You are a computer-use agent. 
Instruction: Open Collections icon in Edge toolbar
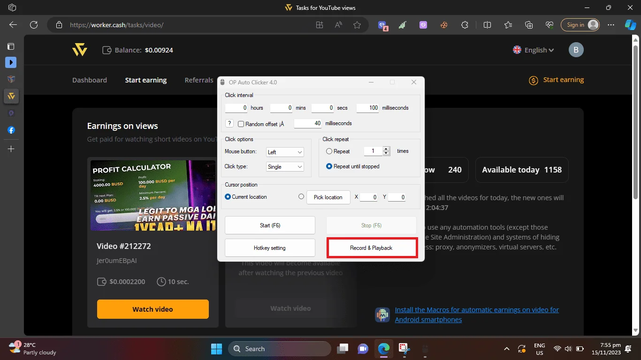click(x=529, y=25)
